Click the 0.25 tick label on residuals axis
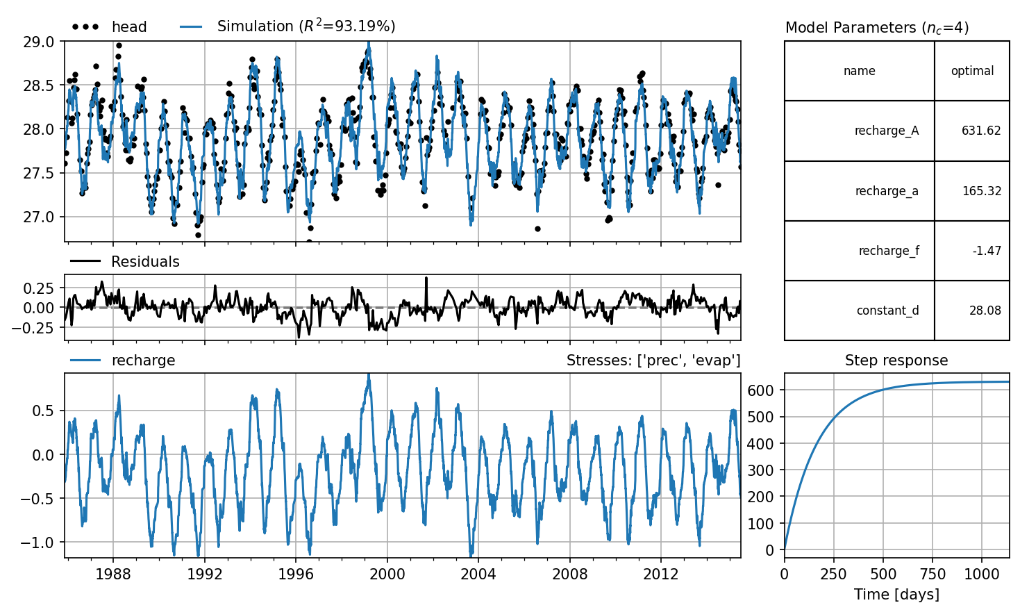The height and width of the screenshot is (612, 1020). click(x=39, y=288)
